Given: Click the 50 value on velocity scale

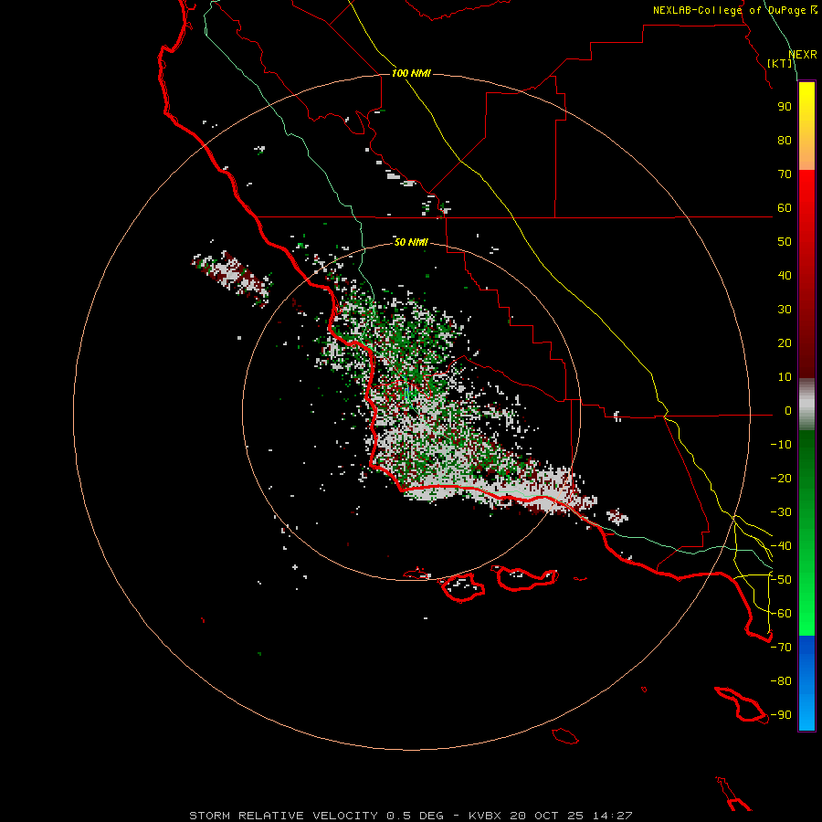Looking at the screenshot, I should [x=785, y=242].
